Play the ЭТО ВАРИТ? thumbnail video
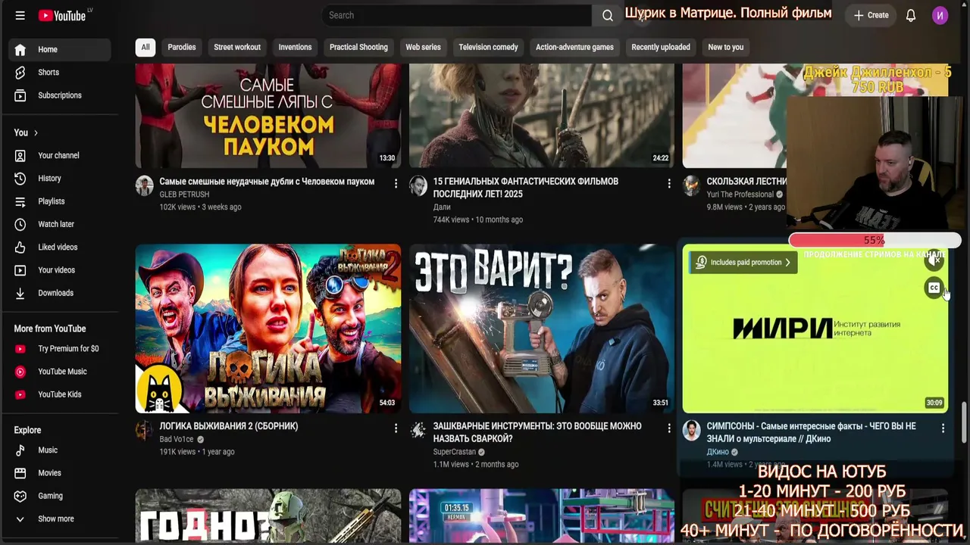This screenshot has height=545, width=970. [x=542, y=329]
